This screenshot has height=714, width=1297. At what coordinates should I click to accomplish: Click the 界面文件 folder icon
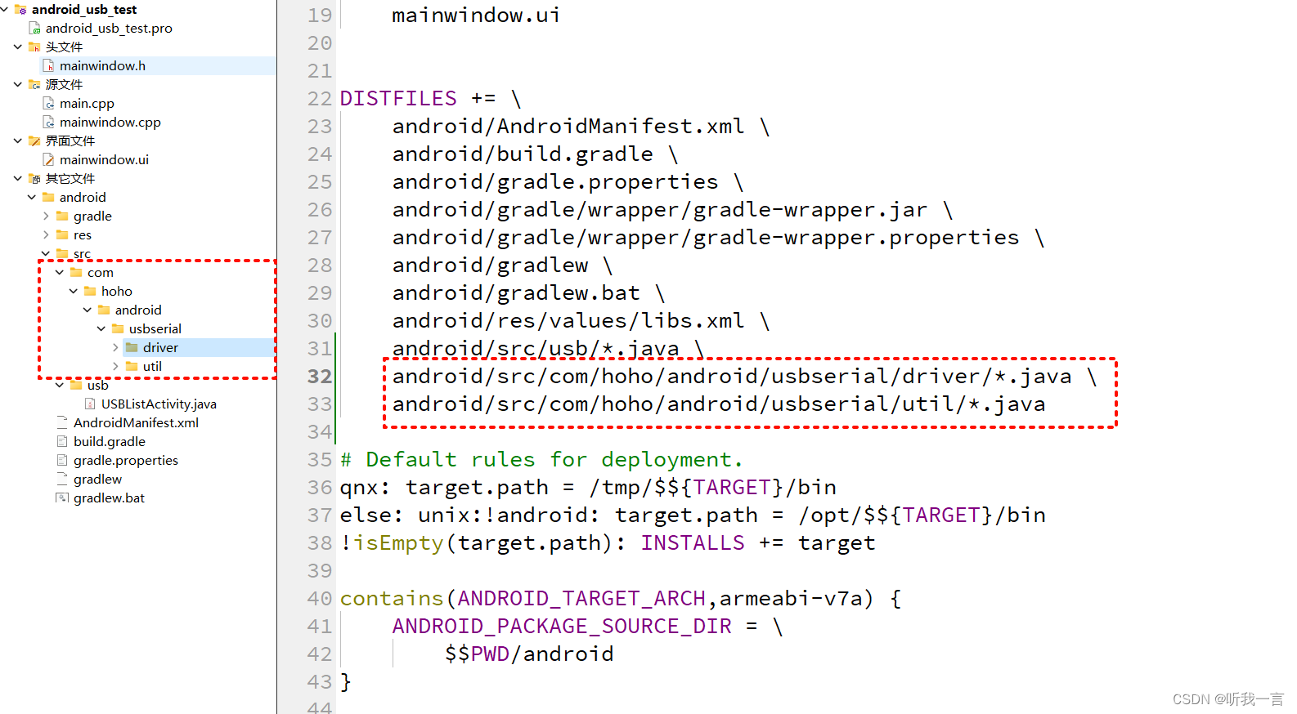34,141
